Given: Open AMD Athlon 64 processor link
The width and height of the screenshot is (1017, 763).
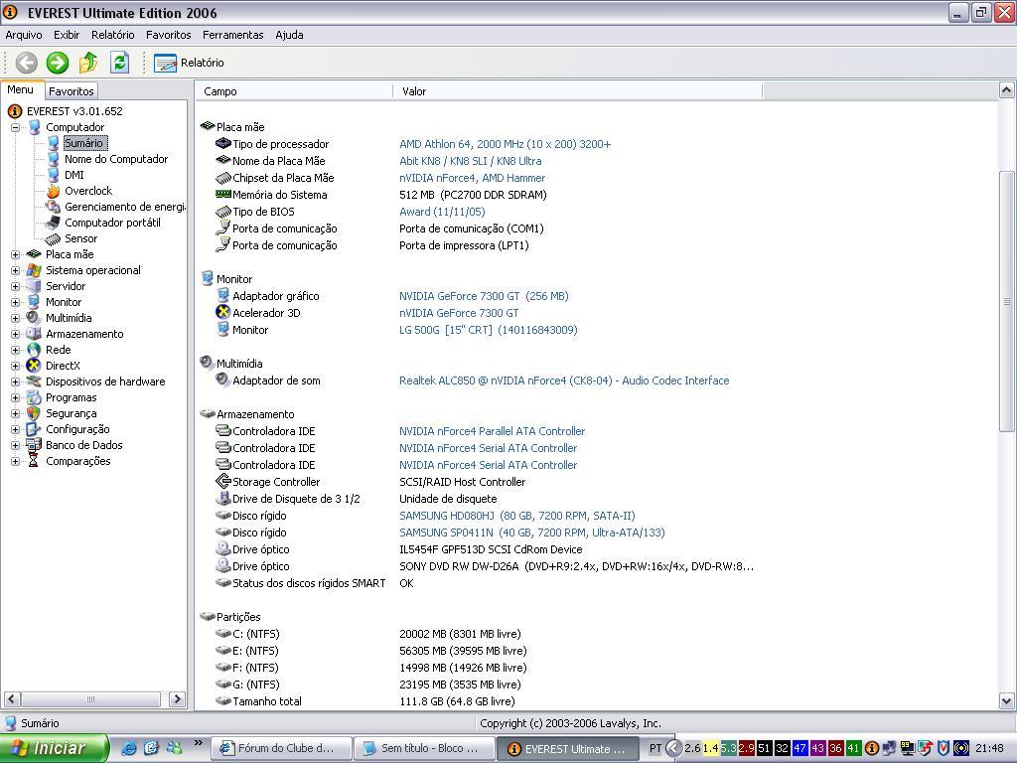Looking at the screenshot, I should coord(506,144).
